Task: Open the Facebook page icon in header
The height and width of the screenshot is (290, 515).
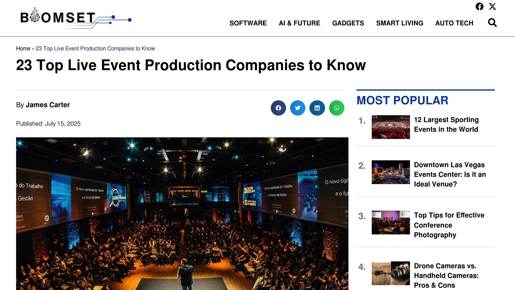Action: tap(479, 7)
